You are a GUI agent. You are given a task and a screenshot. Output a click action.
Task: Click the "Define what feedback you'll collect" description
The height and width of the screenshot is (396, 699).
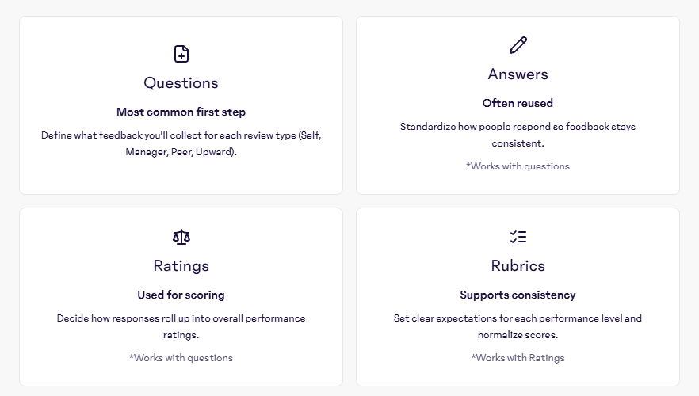coord(181,143)
